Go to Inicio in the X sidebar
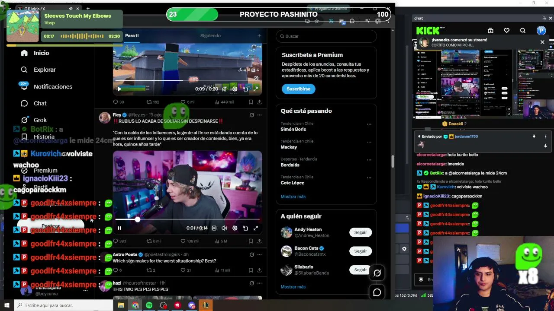 (x=35, y=53)
